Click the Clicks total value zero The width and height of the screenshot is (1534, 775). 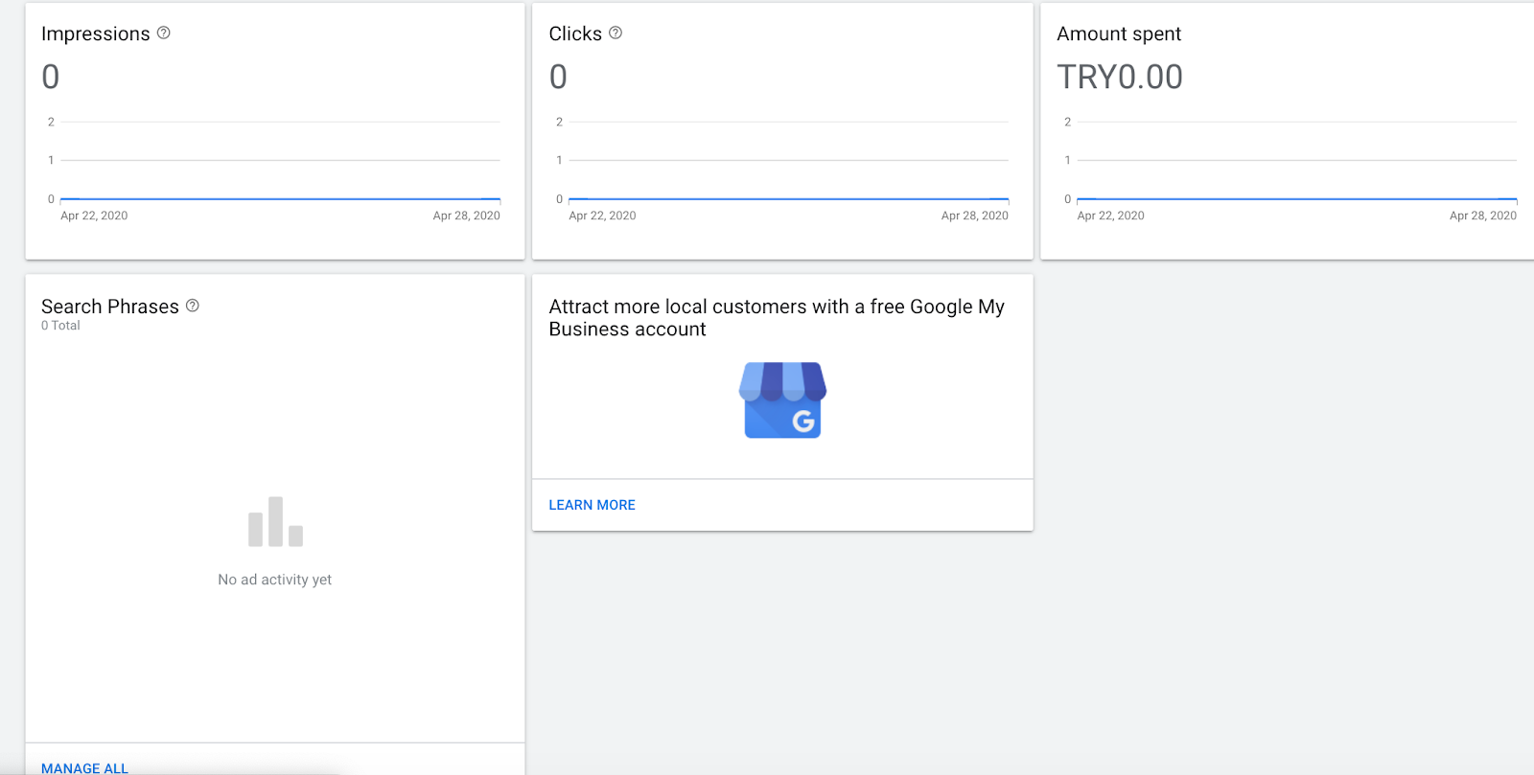pos(558,77)
